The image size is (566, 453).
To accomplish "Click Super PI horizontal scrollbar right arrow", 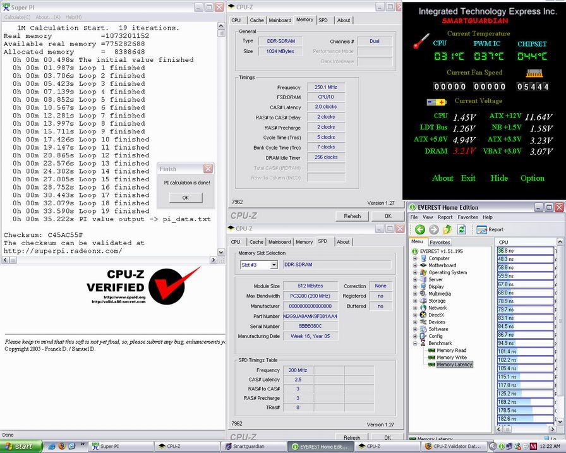I will tap(214, 260).
